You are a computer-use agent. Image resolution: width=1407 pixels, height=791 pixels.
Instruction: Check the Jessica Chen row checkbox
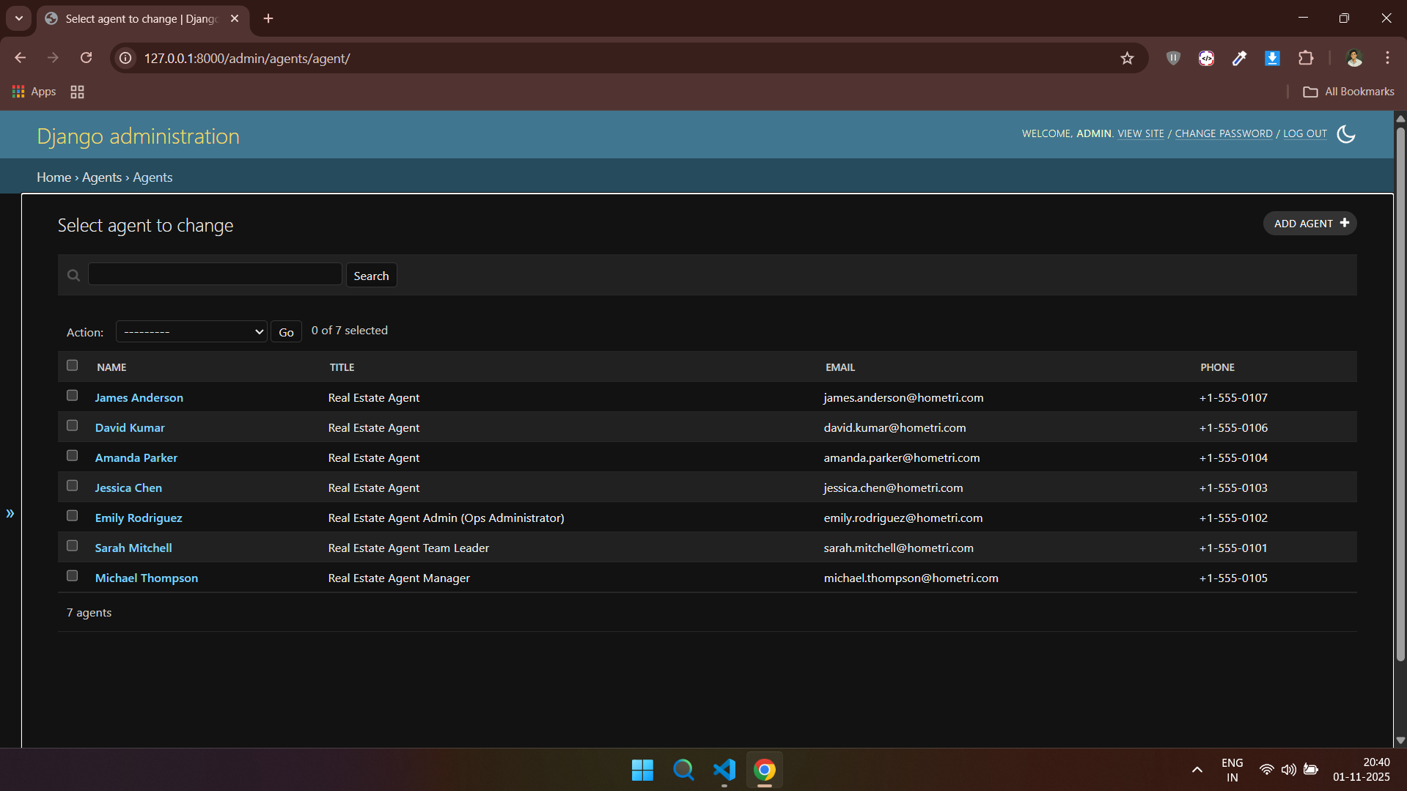(72, 485)
